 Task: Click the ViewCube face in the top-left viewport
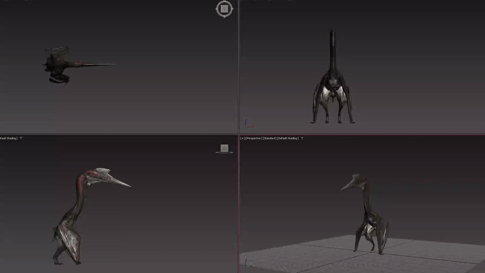224,8
